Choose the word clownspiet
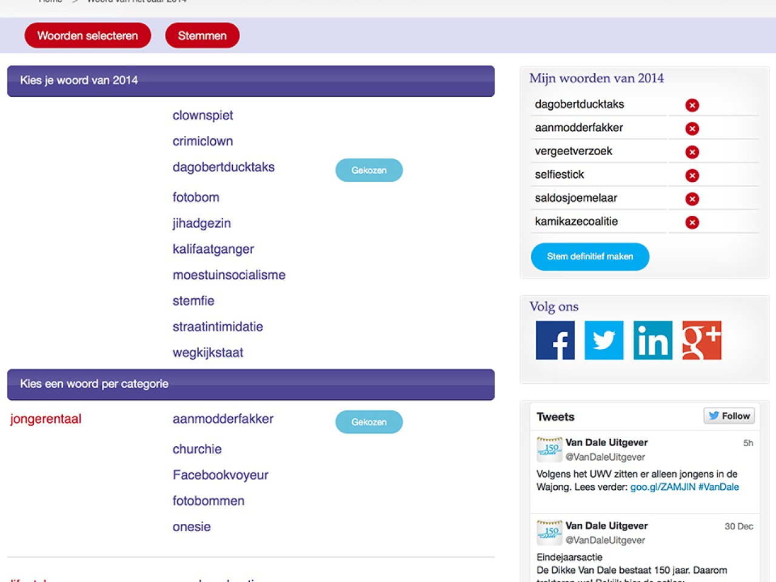 [x=202, y=115]
